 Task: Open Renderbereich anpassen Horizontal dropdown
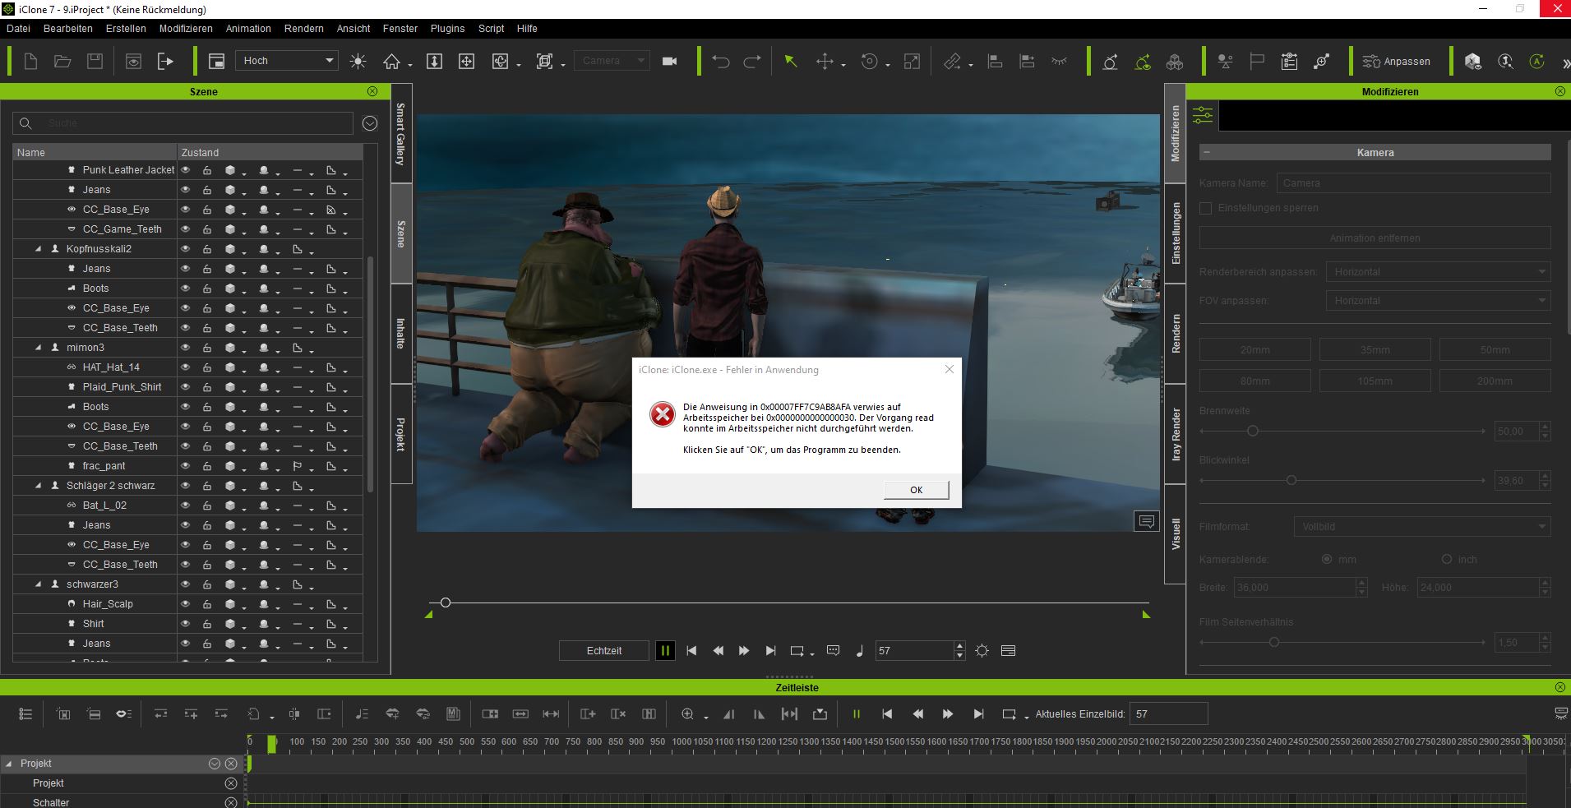click(1438, 271)
